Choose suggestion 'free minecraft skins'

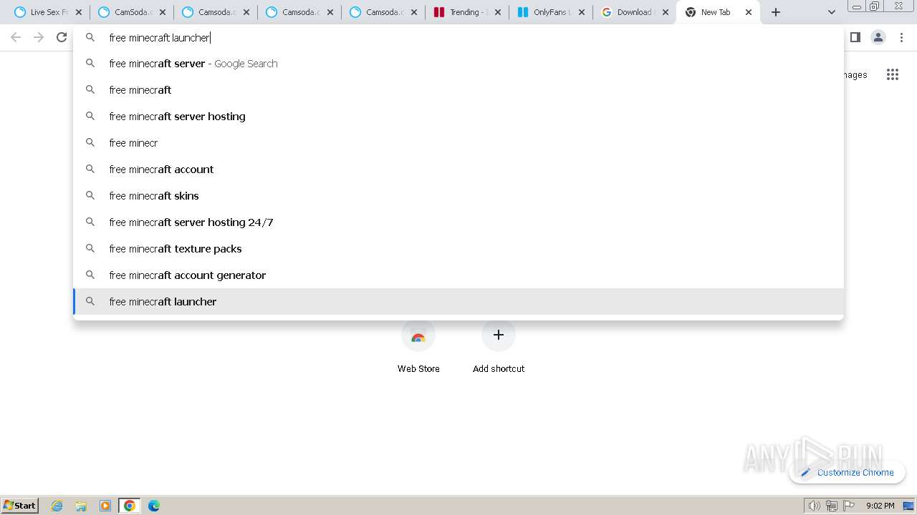click(458, 196)
